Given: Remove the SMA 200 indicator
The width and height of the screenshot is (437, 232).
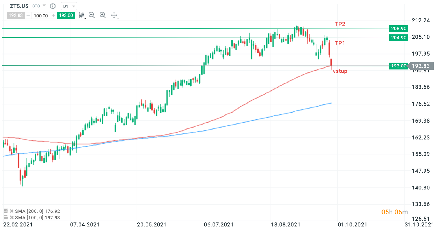Looking at the screenshot, I should 12,211.
